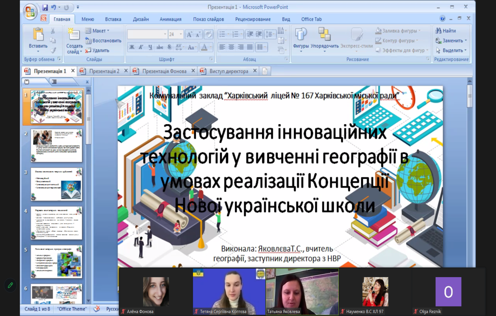496x316 pixels.
Task: Click the Save icon in quick access toolbar
Action: [45, 7]
